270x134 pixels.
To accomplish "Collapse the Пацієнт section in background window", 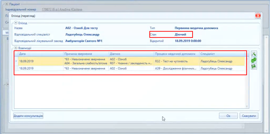I will [x=7, y=4].
